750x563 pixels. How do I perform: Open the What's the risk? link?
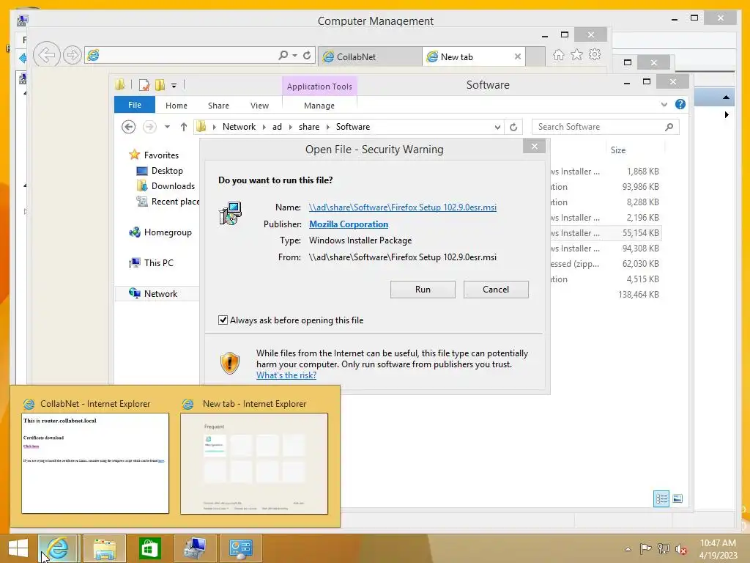286,375
